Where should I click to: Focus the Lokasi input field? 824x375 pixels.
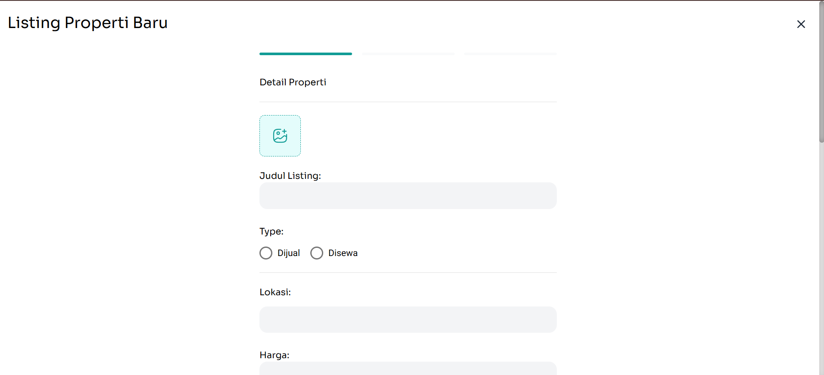coord(408,319)
